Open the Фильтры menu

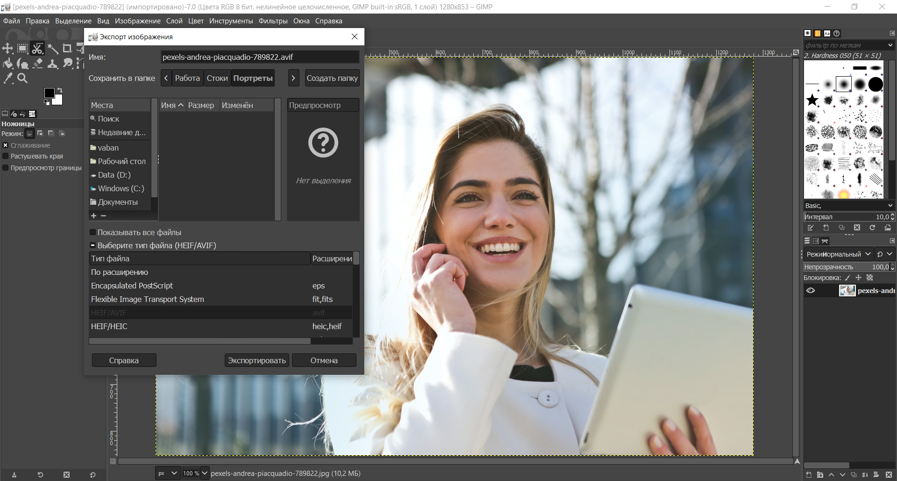(x=273, y=21)
